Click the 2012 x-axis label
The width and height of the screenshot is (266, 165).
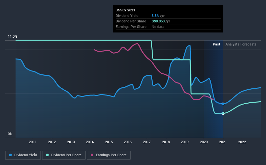tap(52, 142)
